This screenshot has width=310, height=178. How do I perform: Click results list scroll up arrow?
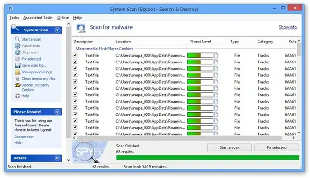(x=299, y=41)
